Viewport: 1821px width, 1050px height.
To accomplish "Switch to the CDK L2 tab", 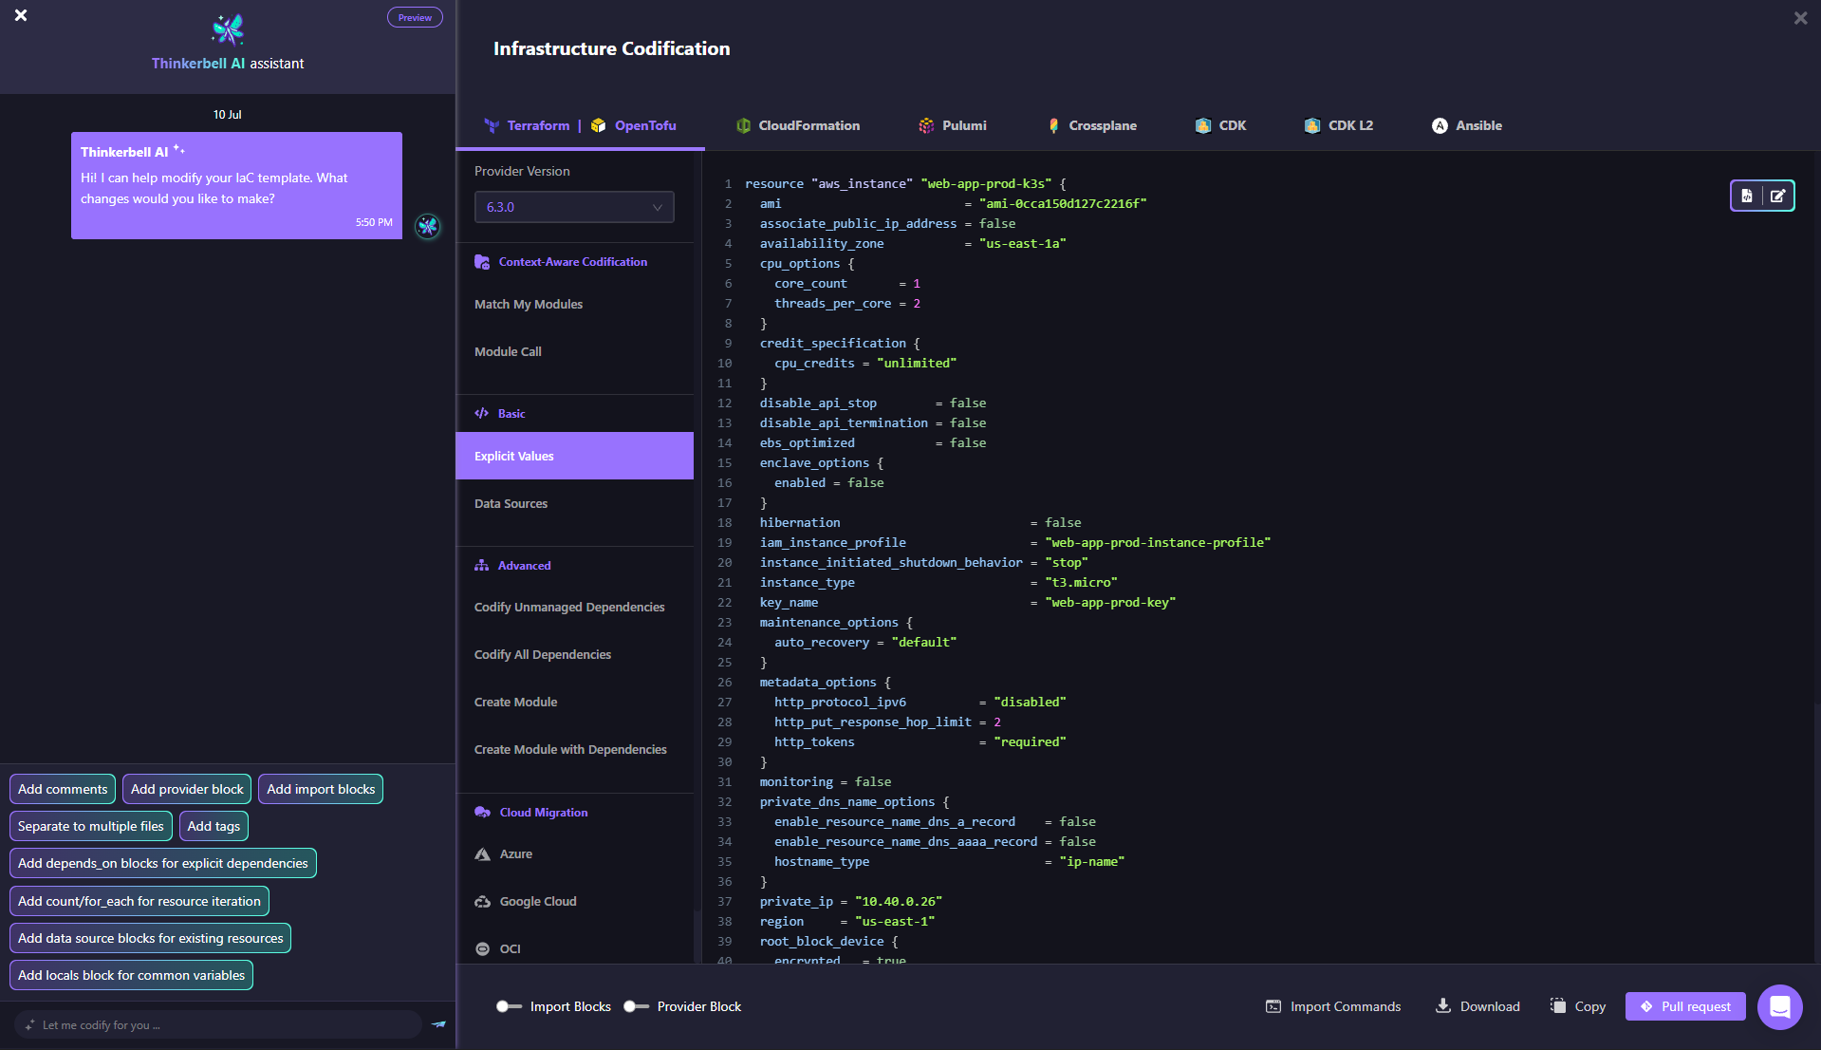I will 1338,125.
